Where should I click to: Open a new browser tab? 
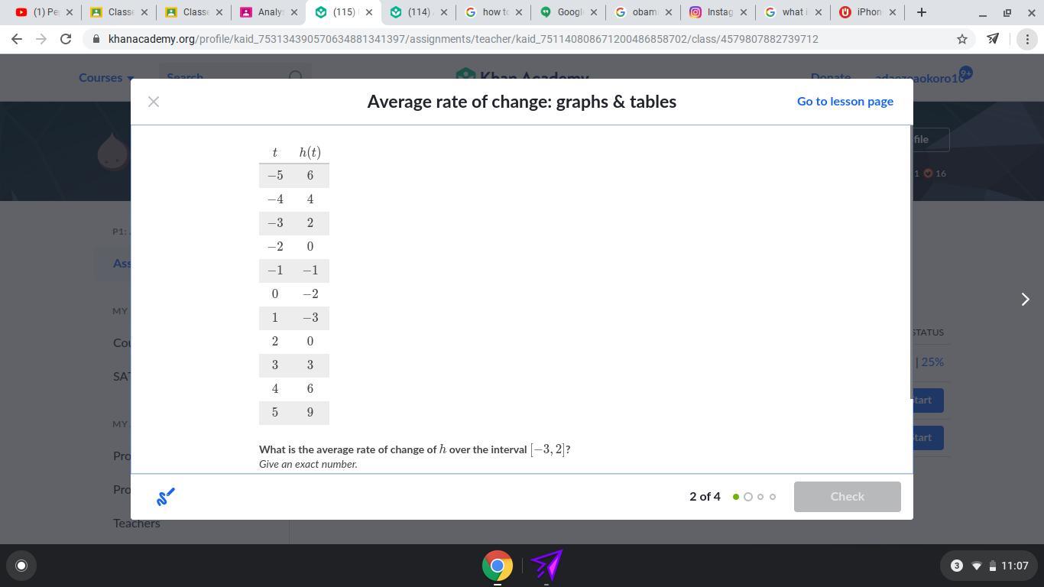pos(921,12)
